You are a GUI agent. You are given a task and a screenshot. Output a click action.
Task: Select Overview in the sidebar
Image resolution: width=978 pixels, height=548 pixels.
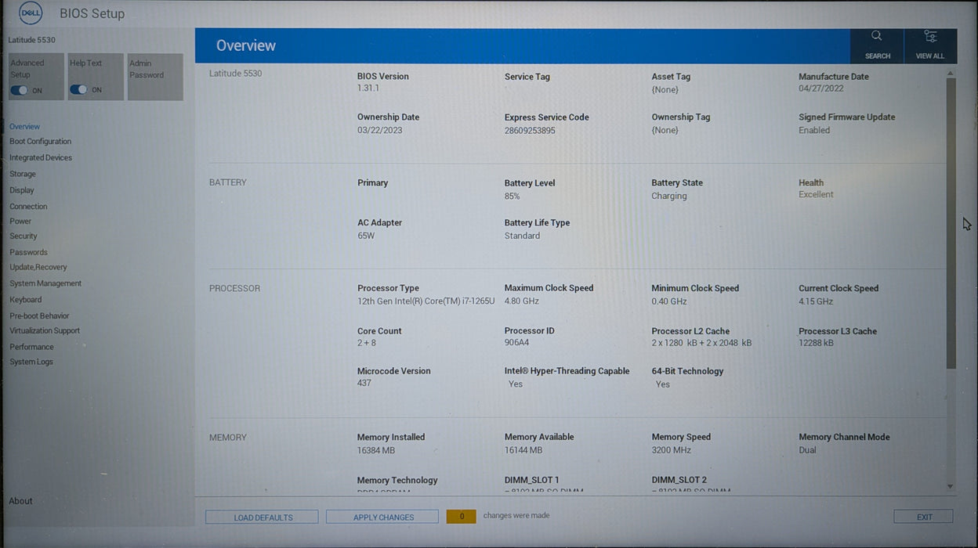(25, 127)
